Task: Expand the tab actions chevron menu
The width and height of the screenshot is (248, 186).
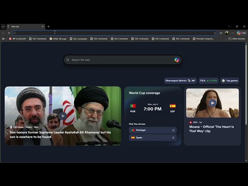Action: pyautogui.click(x=3, y=27)
